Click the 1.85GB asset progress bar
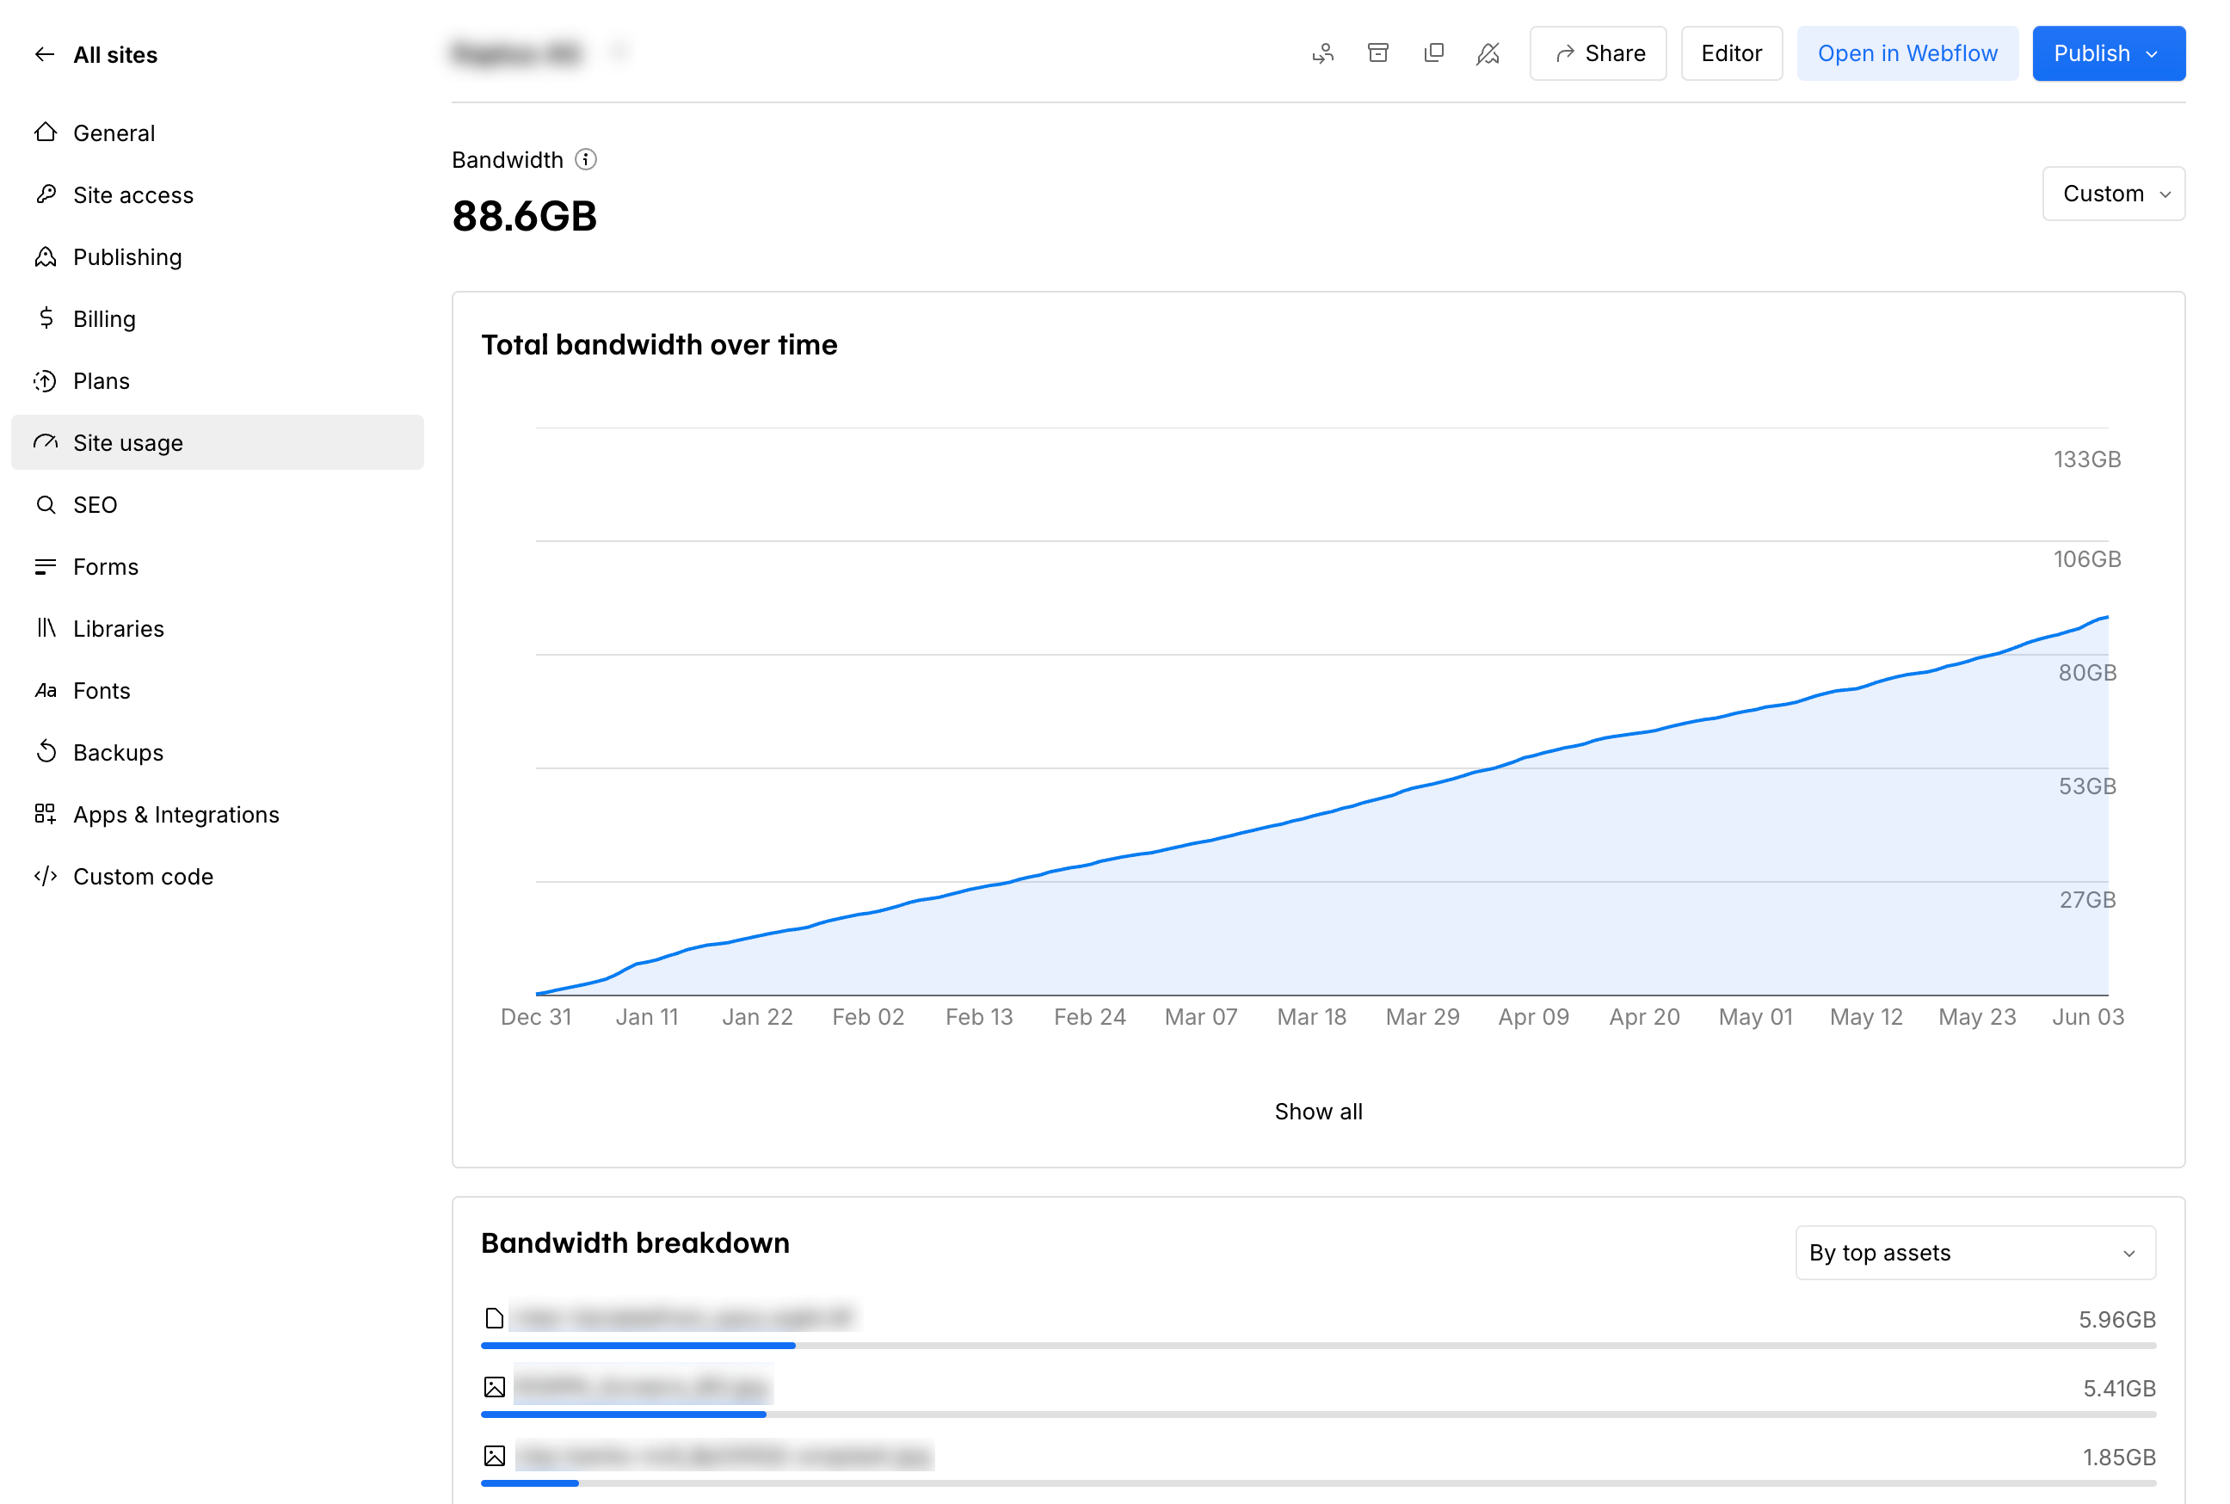Image resolution: width=2230 pixels, height=1504 pixels. click(x=1318, y=1482)
